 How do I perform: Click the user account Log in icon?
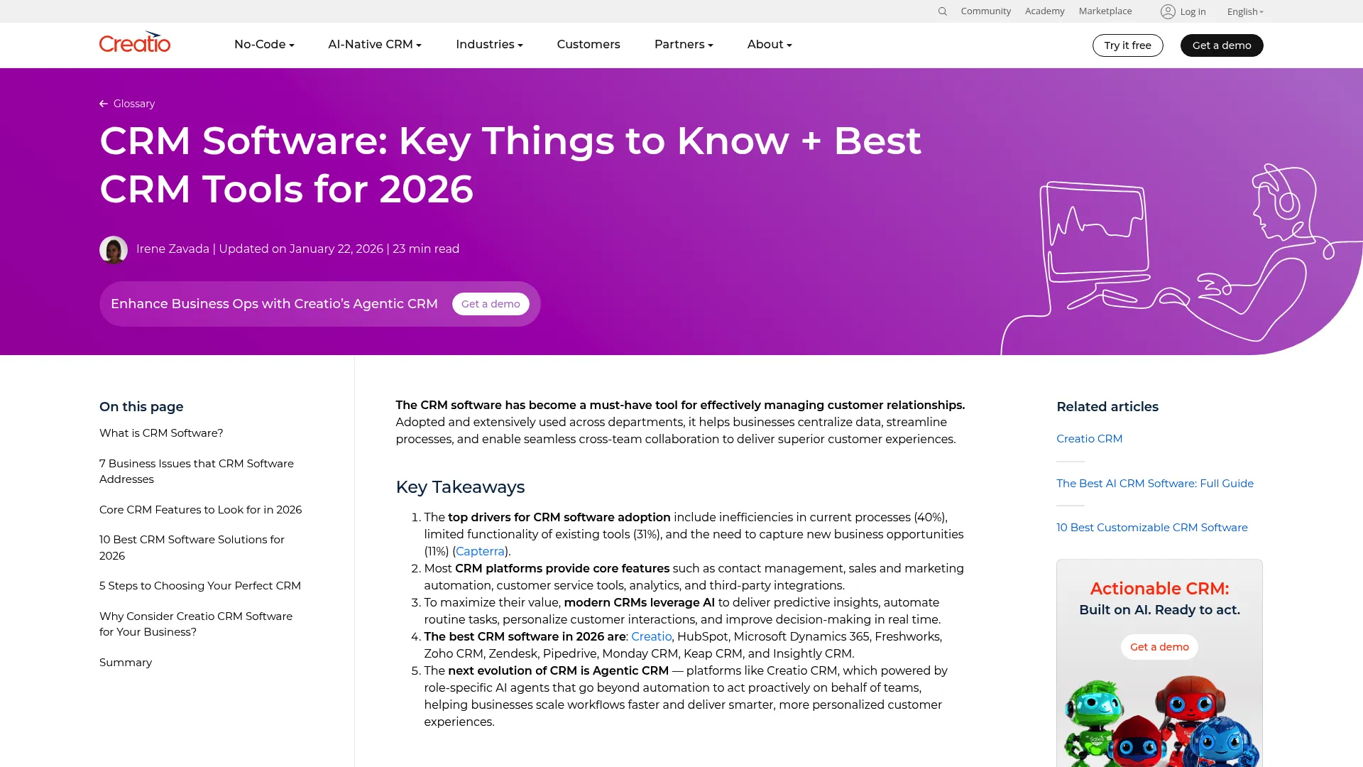(x=1168, y=11)
